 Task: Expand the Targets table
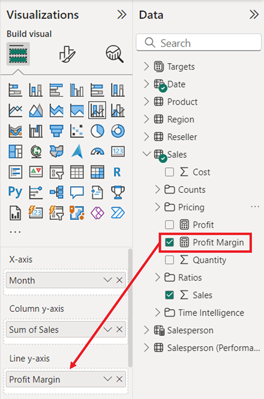click(146, 67)
